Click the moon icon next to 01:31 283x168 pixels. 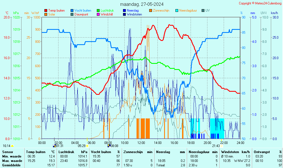tap(54, 146)
